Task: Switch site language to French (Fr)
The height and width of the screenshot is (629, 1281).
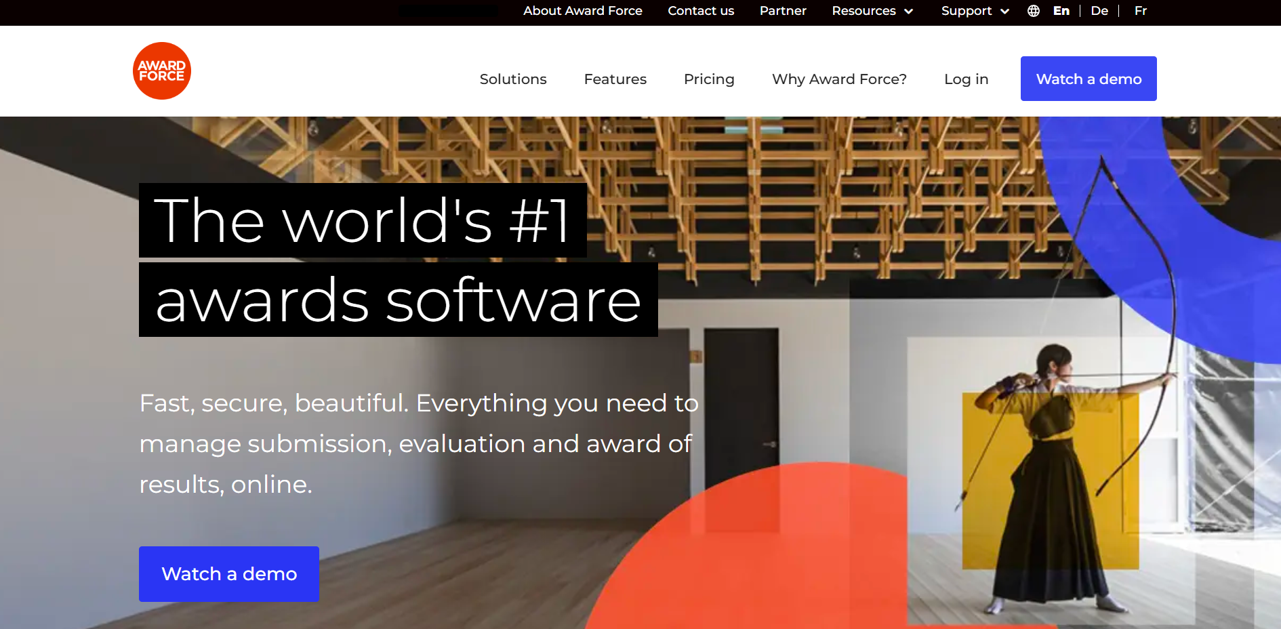Action: (1140, 11)
